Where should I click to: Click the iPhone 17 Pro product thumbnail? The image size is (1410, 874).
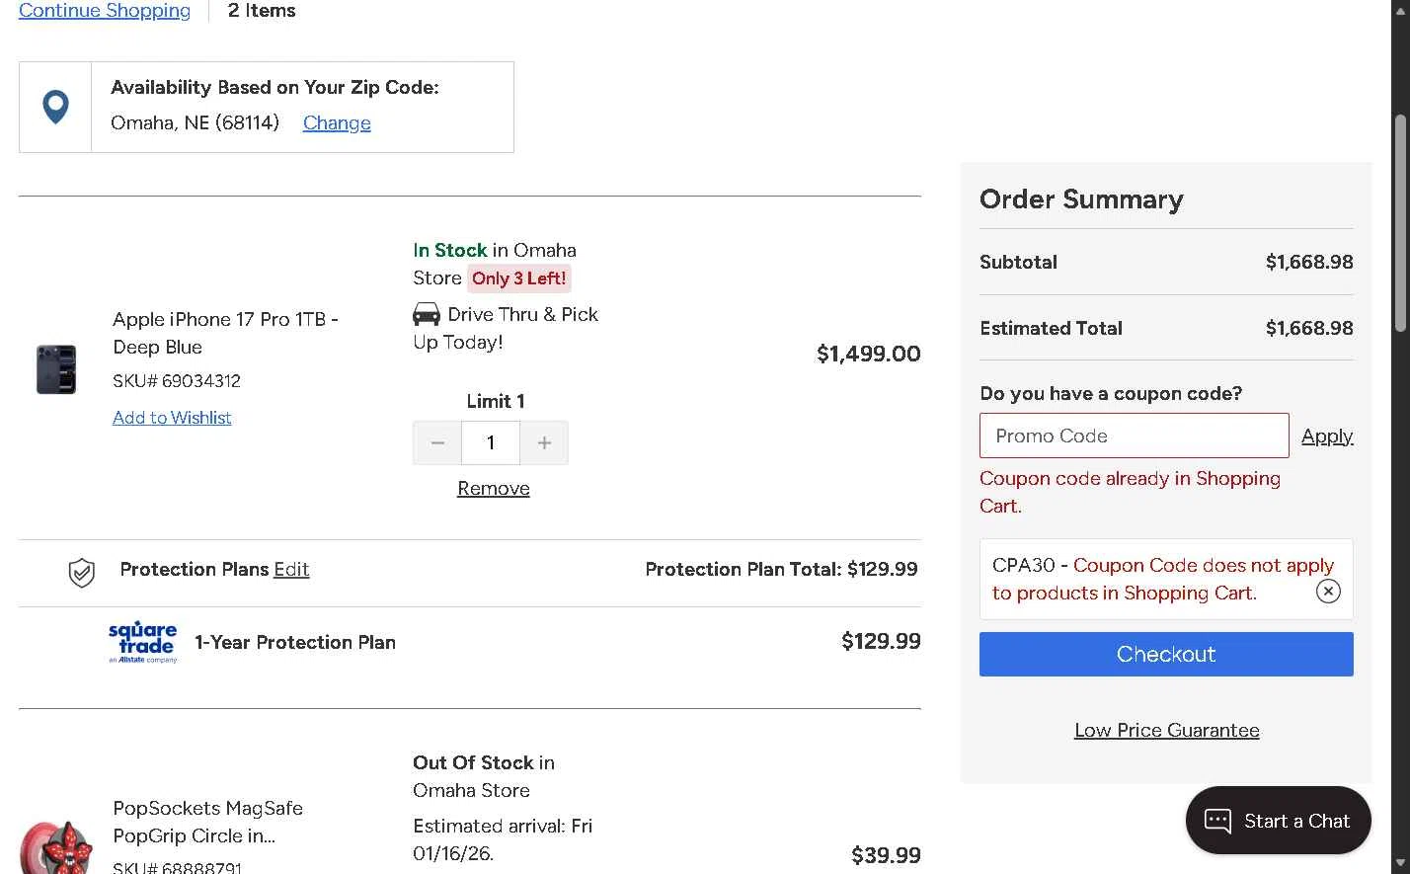(56, 369)
